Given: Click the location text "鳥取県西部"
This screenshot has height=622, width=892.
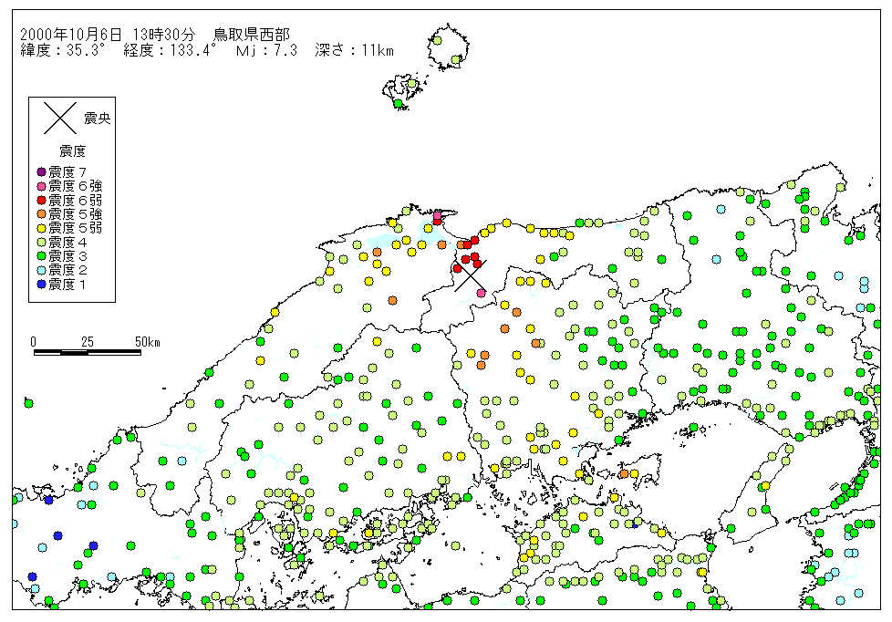Looking at the screenshot, I should pyautogui.click(x=252, y=35).
